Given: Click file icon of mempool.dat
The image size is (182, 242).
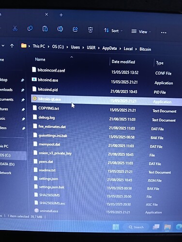Looking at the screenshot, I should 35,144.
